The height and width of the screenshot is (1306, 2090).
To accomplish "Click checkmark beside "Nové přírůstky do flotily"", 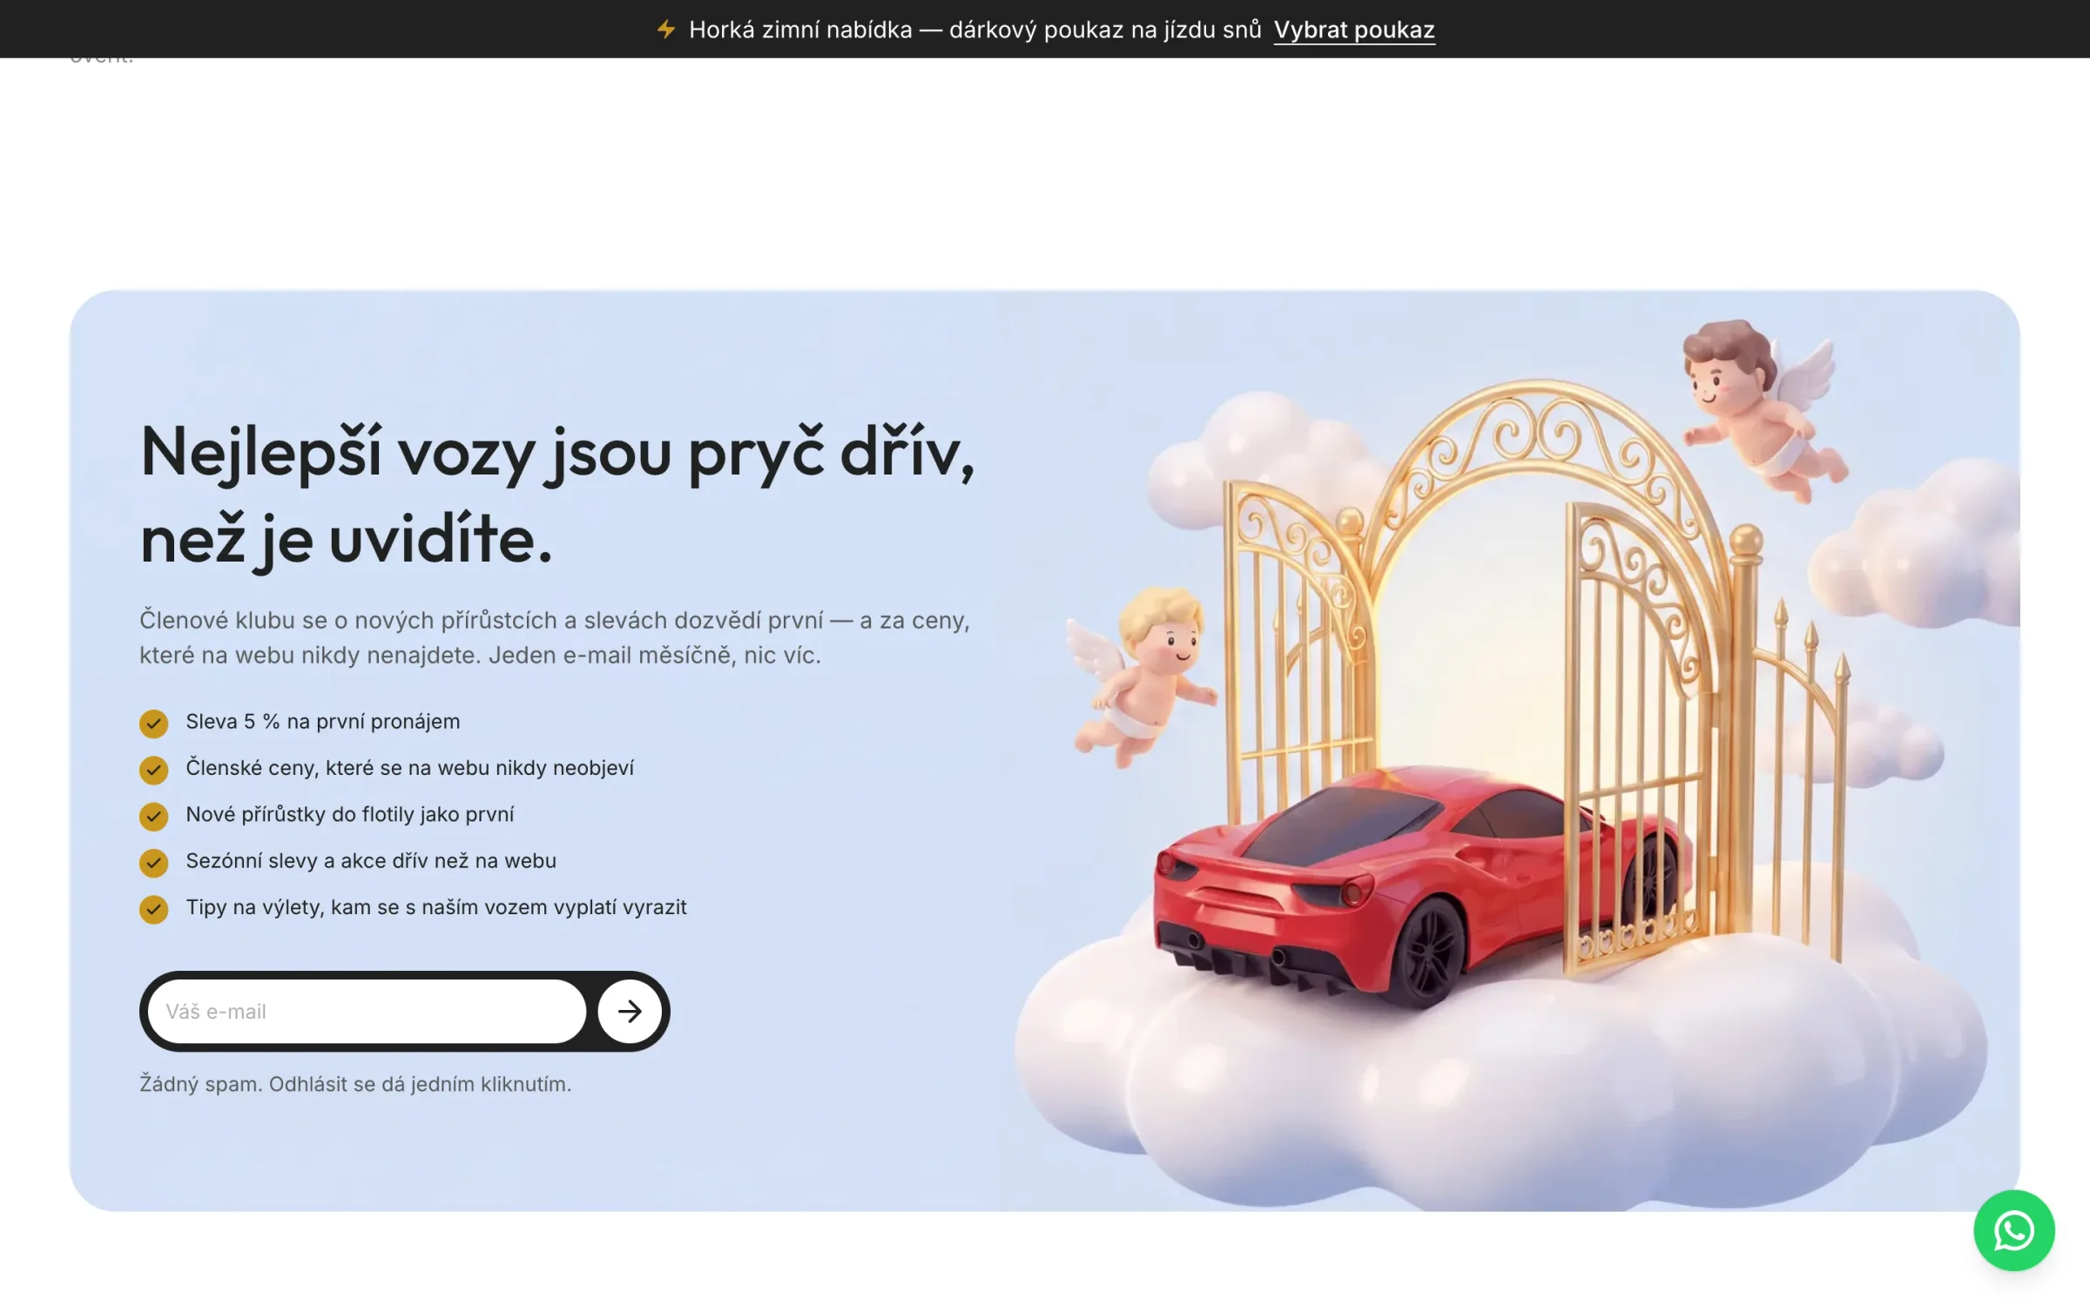I will (x=154, y=816).
